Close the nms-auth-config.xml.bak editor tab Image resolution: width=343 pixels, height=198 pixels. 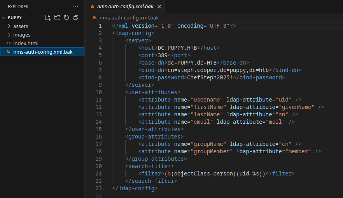pos(159,7)
